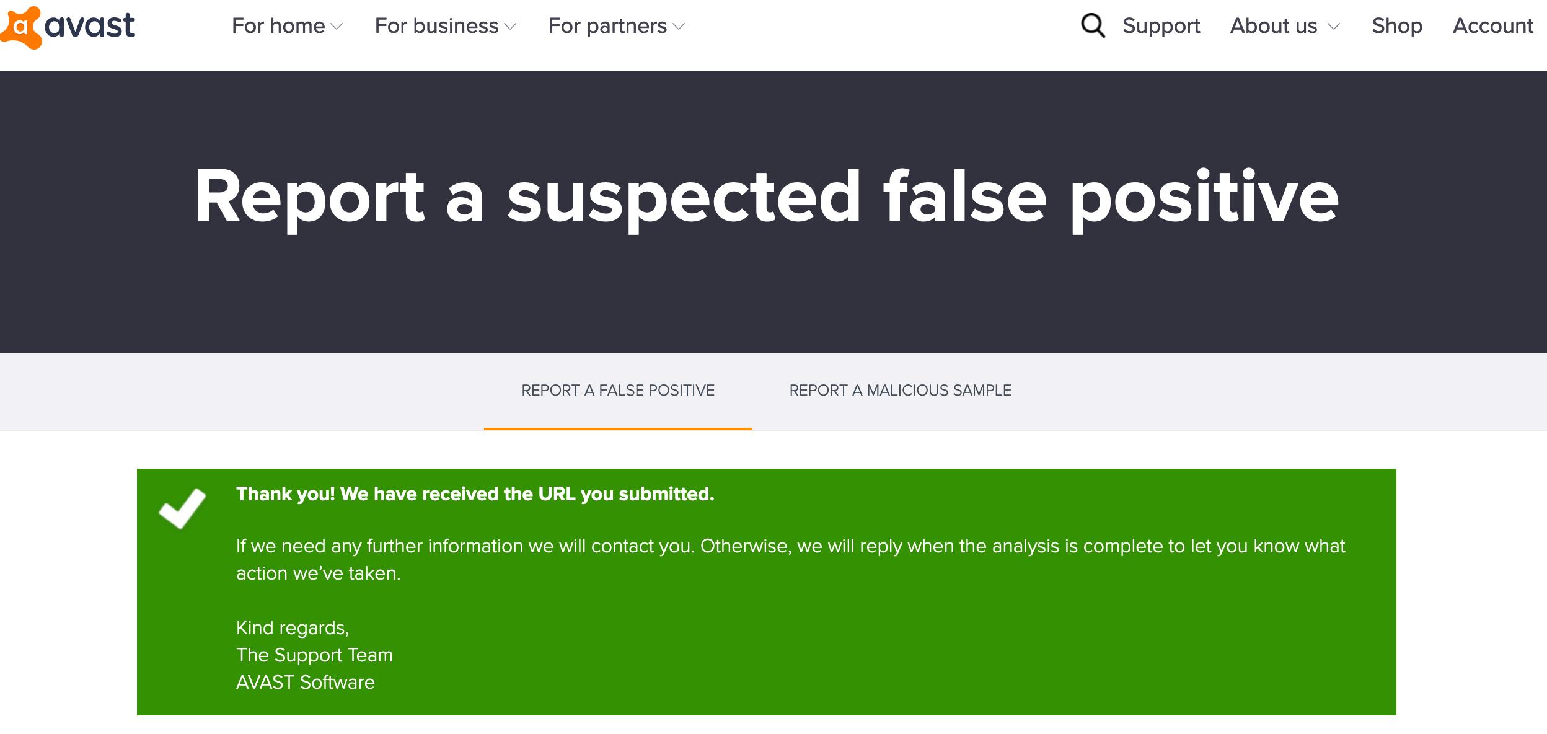Go to the Support page

click(x=1161, y=26)
